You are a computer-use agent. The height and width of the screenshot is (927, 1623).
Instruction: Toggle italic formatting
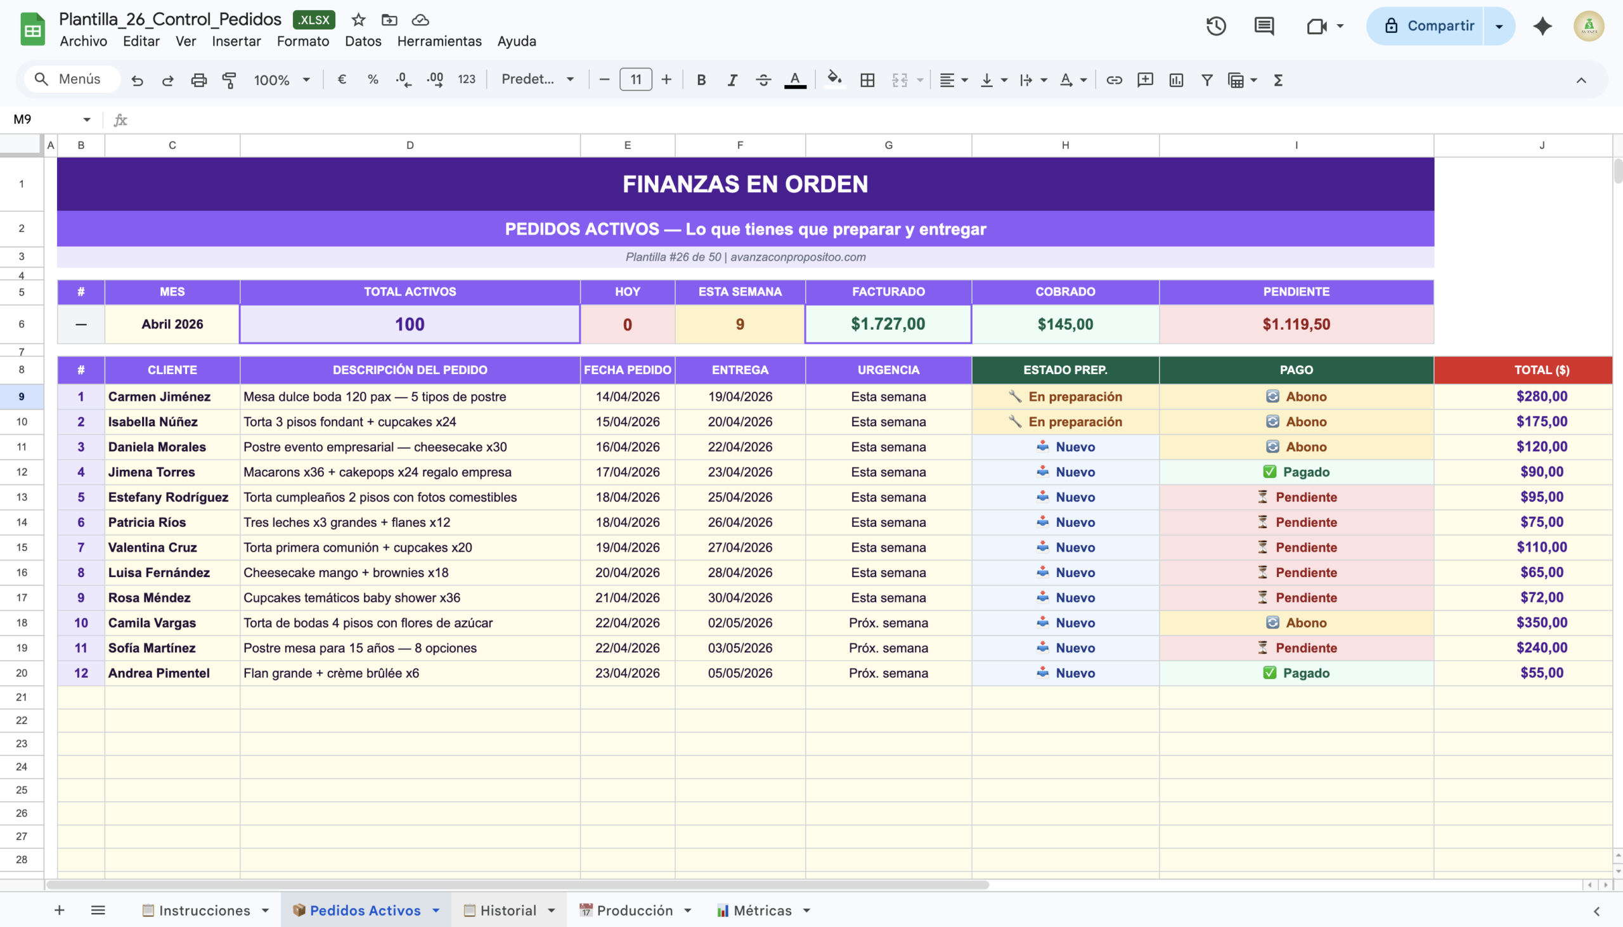732,80
